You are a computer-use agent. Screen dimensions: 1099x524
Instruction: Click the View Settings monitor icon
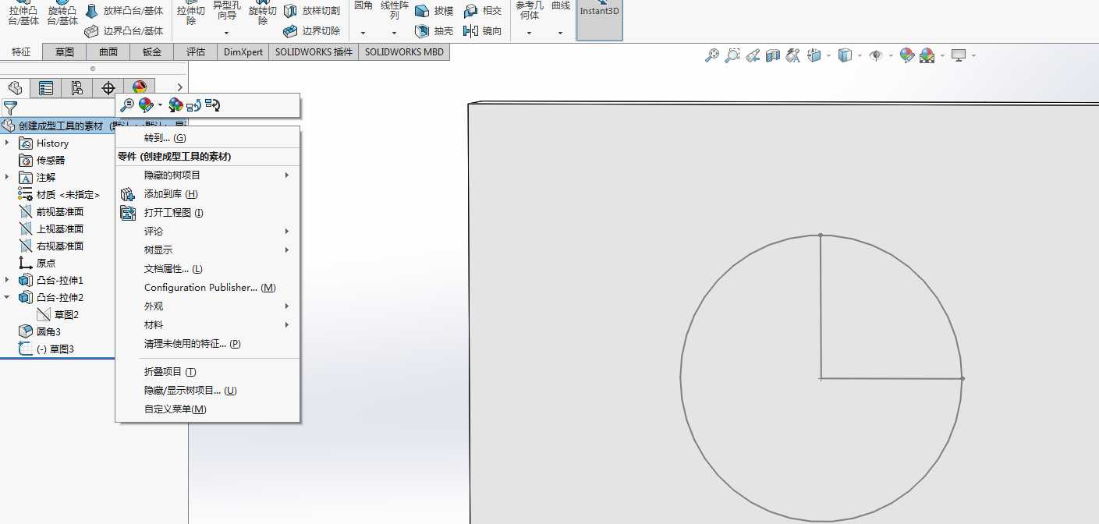pos(959,55)
